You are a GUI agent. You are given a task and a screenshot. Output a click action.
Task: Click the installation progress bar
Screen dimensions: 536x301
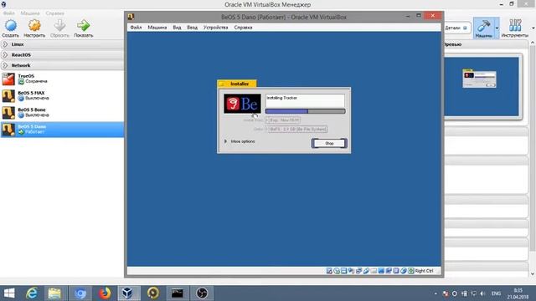(x=305, y=111)
